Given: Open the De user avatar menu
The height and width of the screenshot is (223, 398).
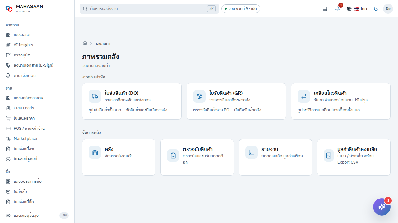Looking at the screenshot, I should point(388,9).
